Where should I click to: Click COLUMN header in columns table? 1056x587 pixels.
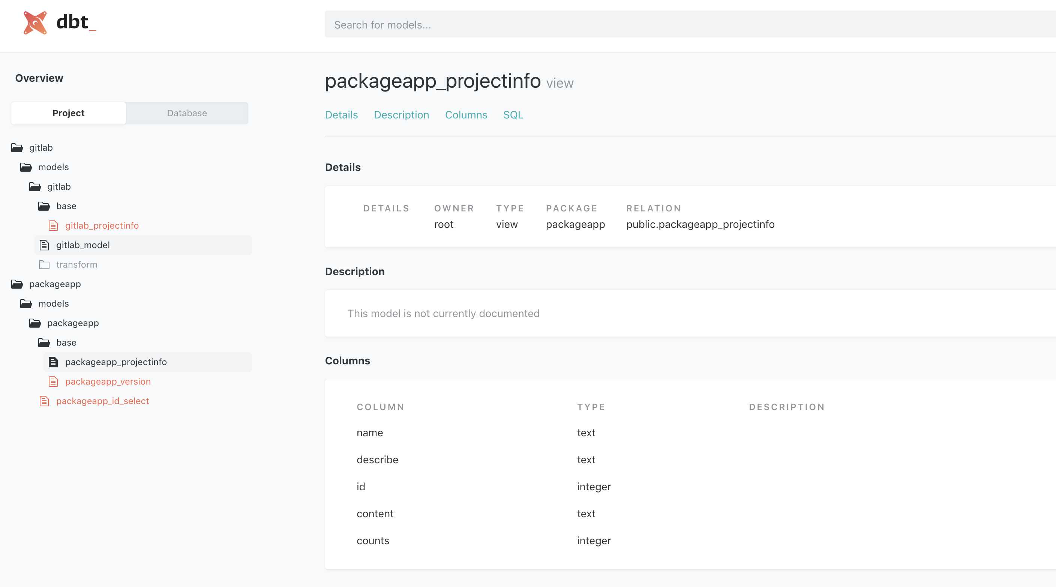tap(380, 407)
